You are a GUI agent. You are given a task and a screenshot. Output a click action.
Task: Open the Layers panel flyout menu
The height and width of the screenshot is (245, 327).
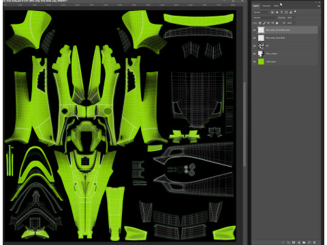[x=319, y=6]
